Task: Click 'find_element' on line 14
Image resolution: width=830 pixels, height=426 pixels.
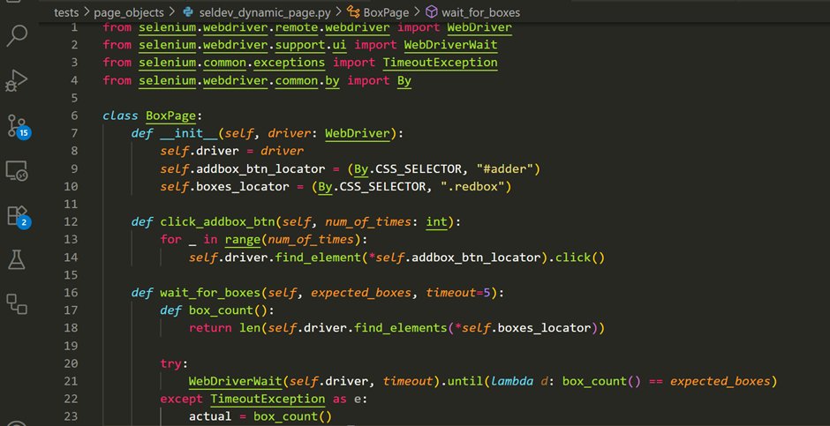Action: click(x=318, y=257)
